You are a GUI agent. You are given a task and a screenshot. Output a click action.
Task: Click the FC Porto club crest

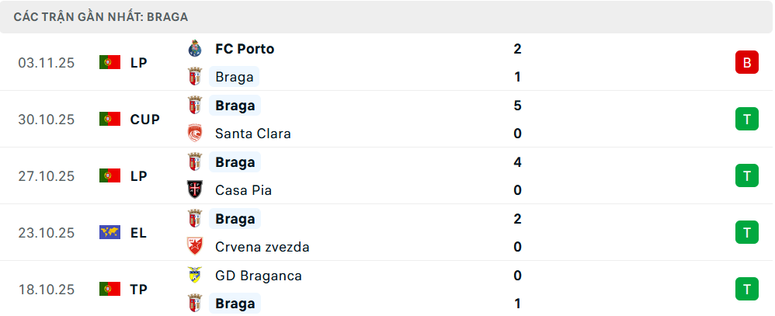[195, 49]
